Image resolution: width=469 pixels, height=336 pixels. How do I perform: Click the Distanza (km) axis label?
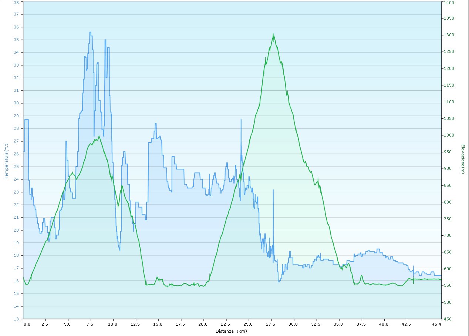(x=231, y=332)
